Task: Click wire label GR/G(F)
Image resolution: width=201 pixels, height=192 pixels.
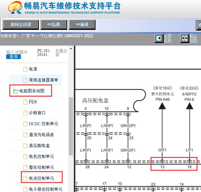Action: [x=128, y=150]
